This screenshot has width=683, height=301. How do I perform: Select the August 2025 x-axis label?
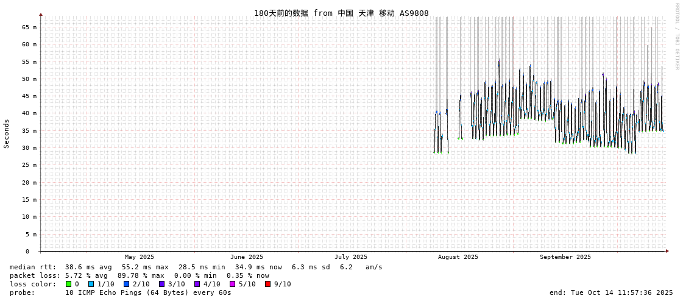pos(458,257)
